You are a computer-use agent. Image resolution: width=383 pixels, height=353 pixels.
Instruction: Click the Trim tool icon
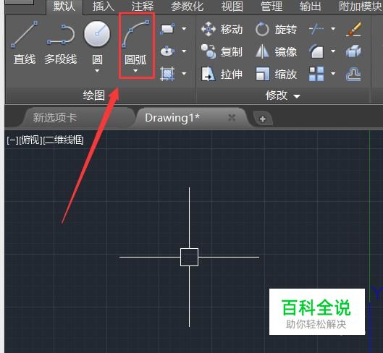(x=316, y=29)
